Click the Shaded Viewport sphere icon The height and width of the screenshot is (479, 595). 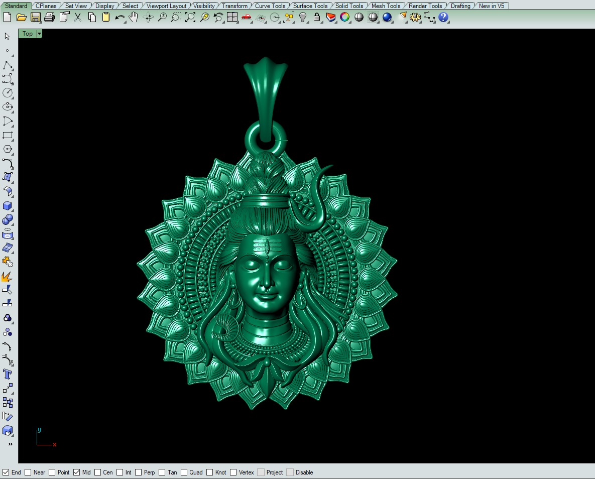pyautogui.click(x=359, y=18)
